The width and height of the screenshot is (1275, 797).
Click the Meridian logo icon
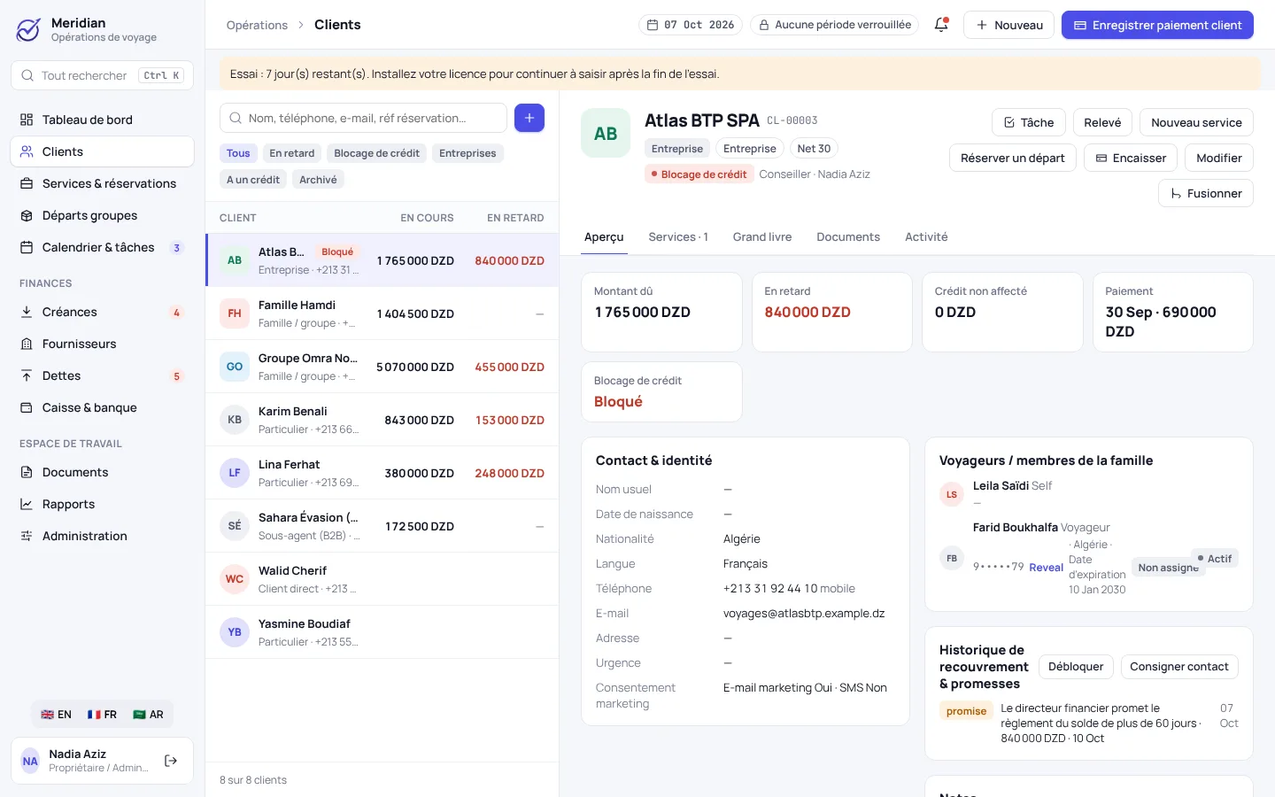(28, 30)
